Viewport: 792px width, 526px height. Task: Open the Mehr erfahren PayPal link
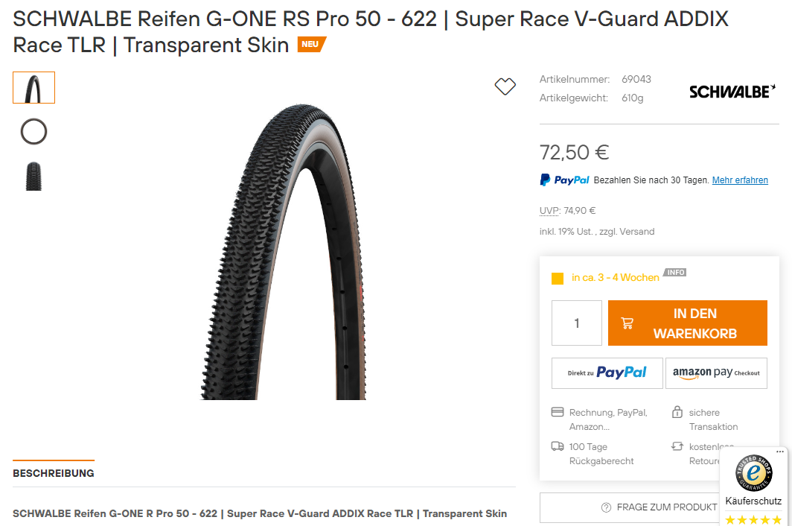[x=740, y=180]
